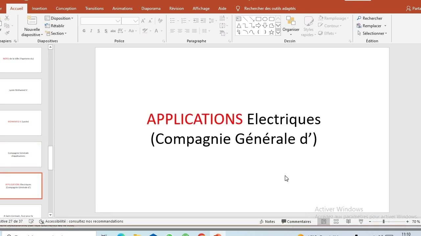
Task: Toggle italic (I) formatting
Action: pyautogui.click(x=91, y=31)
